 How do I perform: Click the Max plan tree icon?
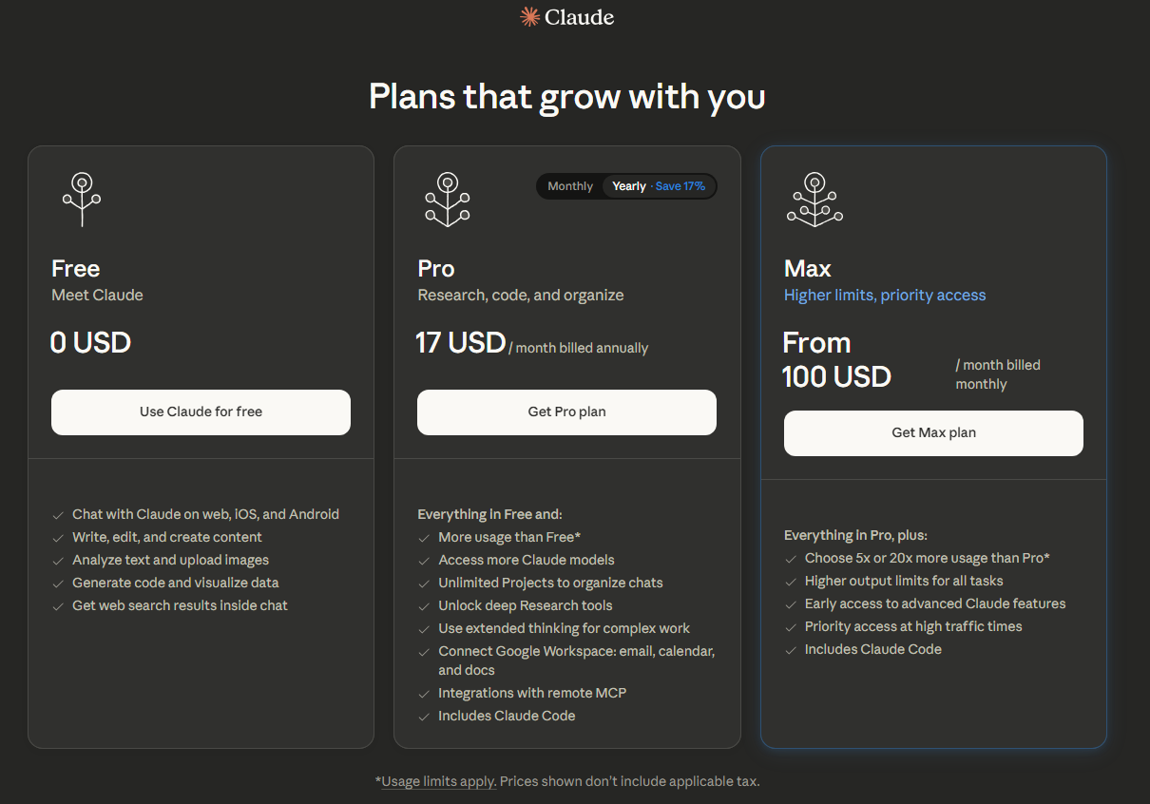click(x=815, y=200)
